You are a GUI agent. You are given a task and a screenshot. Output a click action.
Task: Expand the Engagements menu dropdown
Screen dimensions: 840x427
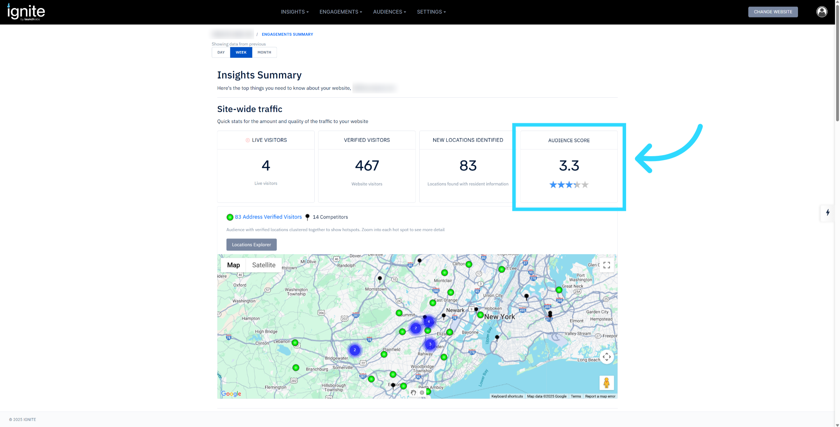click(341, 12)
